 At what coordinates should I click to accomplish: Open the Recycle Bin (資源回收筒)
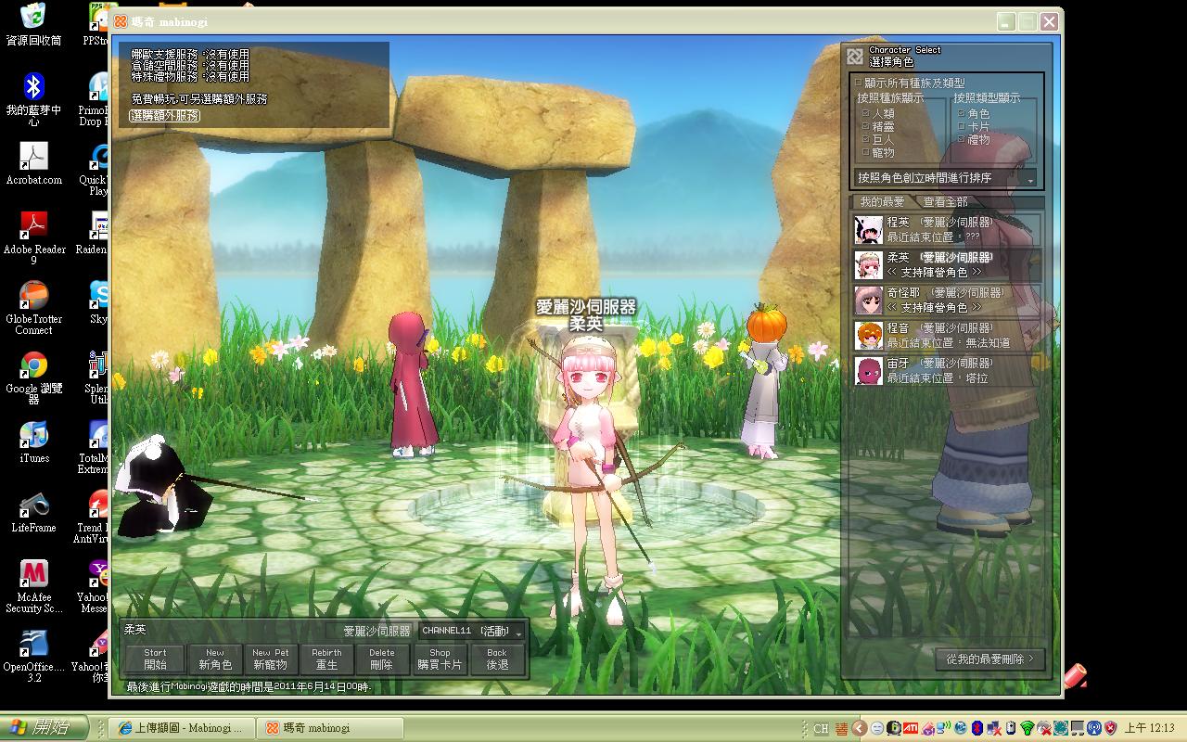coord(34,17)
